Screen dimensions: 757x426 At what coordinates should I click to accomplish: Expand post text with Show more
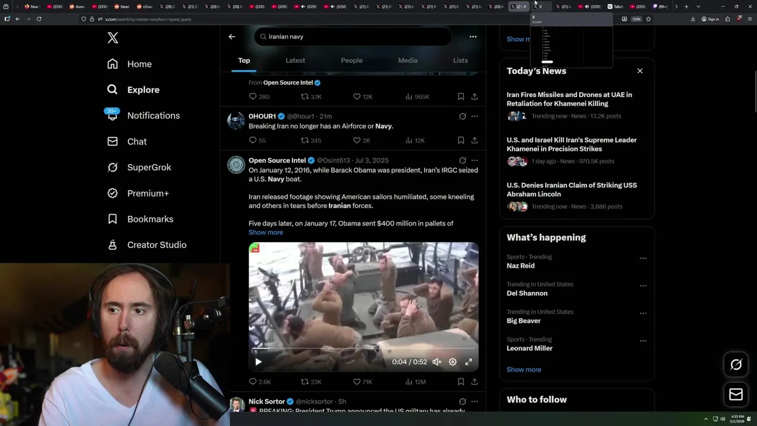[x=266, y=233]
